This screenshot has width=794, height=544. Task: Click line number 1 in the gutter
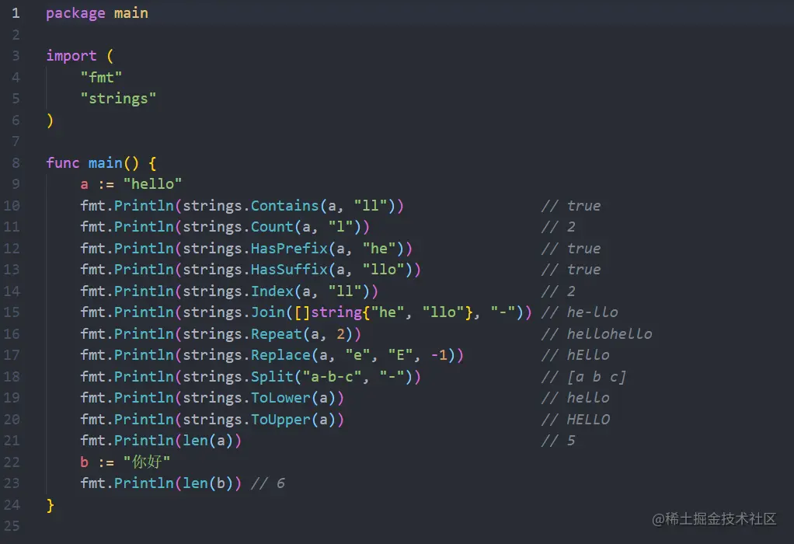tap(16, 13)
